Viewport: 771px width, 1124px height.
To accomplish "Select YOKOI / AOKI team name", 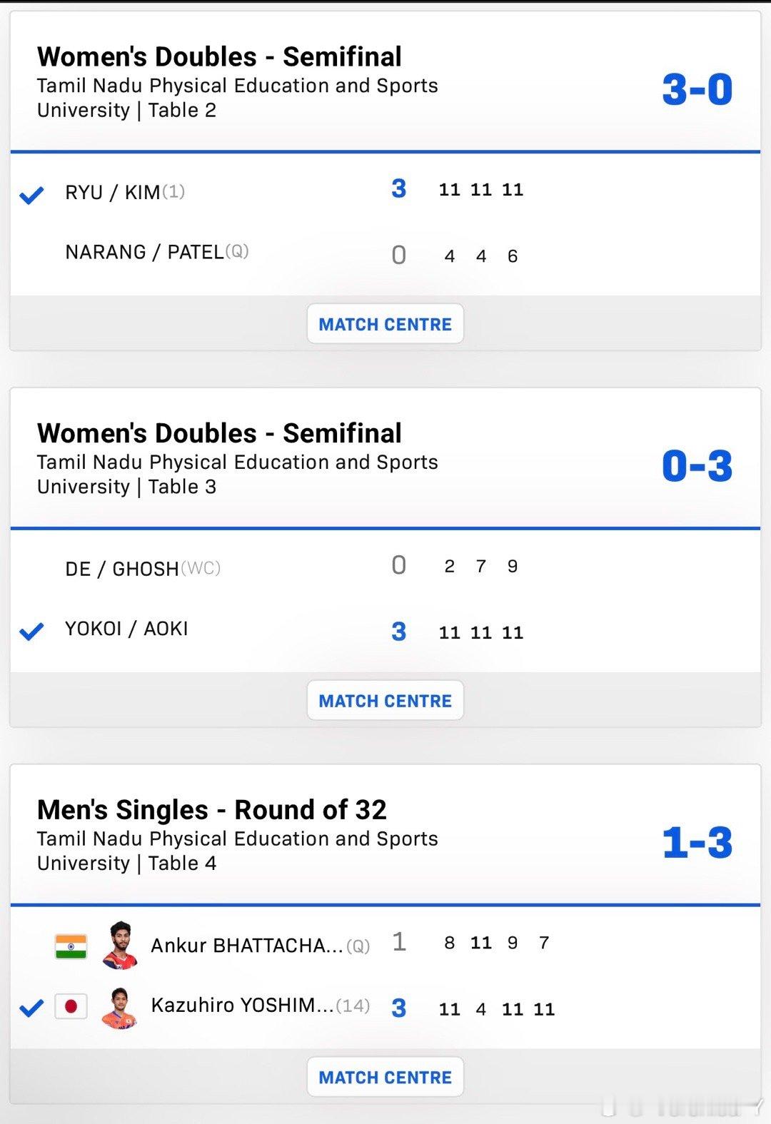I will [126, 629].
